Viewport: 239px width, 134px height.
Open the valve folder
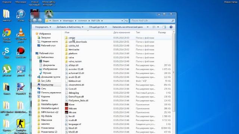(x=71, y=58)
